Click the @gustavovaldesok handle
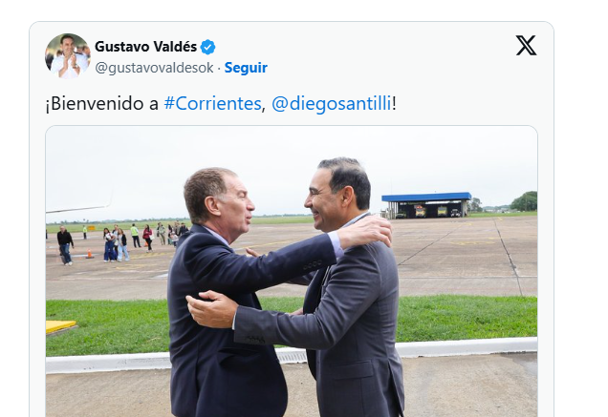The image size is (608, 417). (154, 68)
